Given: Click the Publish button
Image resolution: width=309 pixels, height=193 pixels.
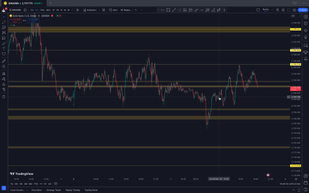Looking at the screenshot, I should 303,10.
